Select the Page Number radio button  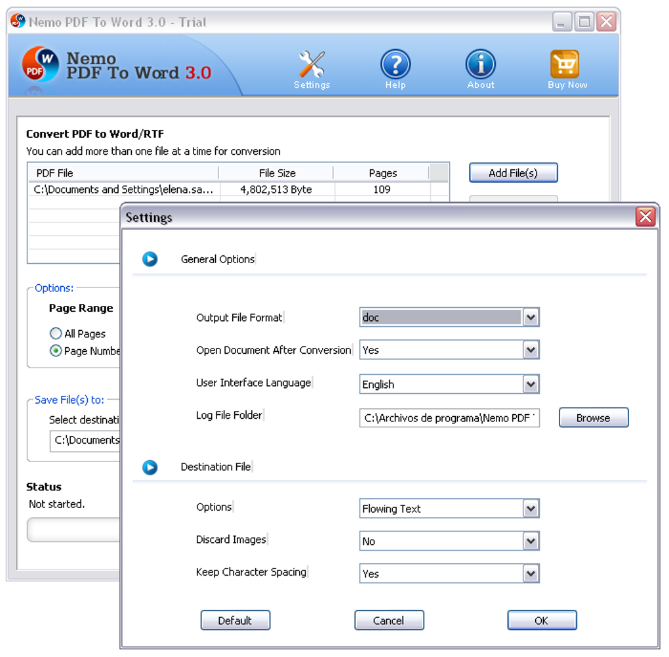(56, 351)
